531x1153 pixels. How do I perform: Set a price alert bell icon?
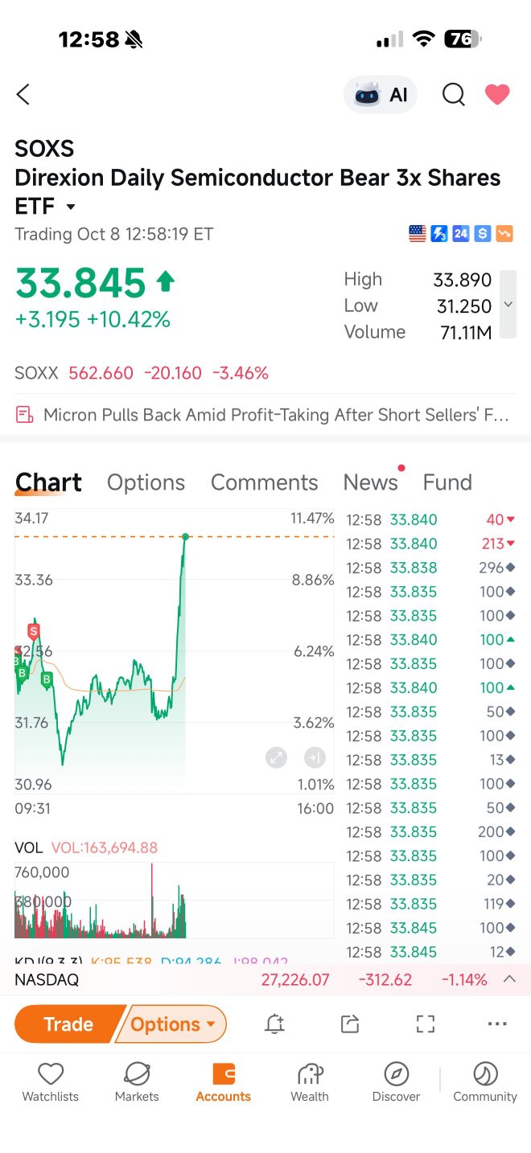[275, 1024]
